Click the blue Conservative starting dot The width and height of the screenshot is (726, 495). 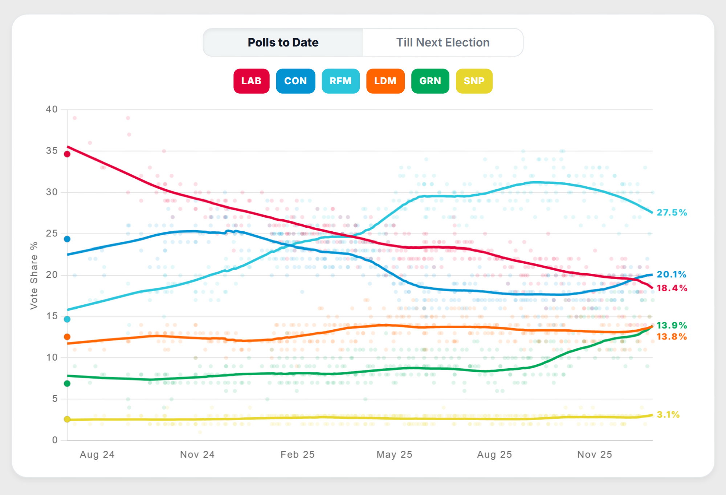click(x=67, y=239)
